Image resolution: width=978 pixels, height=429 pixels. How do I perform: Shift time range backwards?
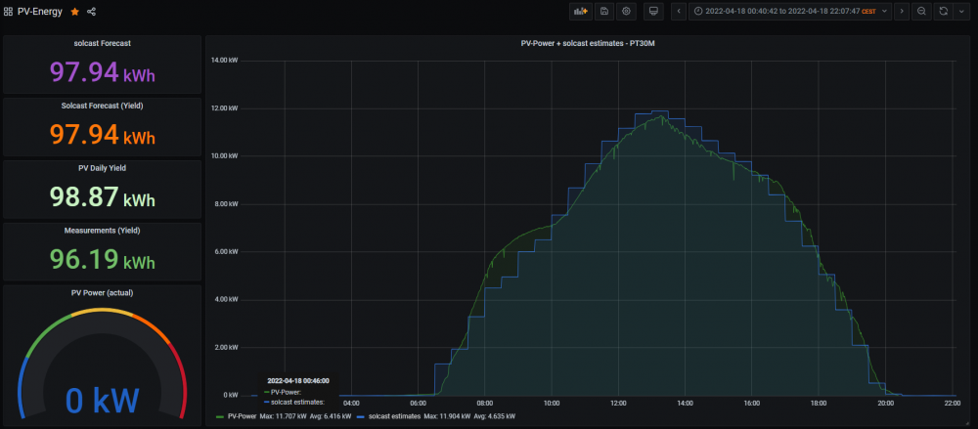coord(679,11)
